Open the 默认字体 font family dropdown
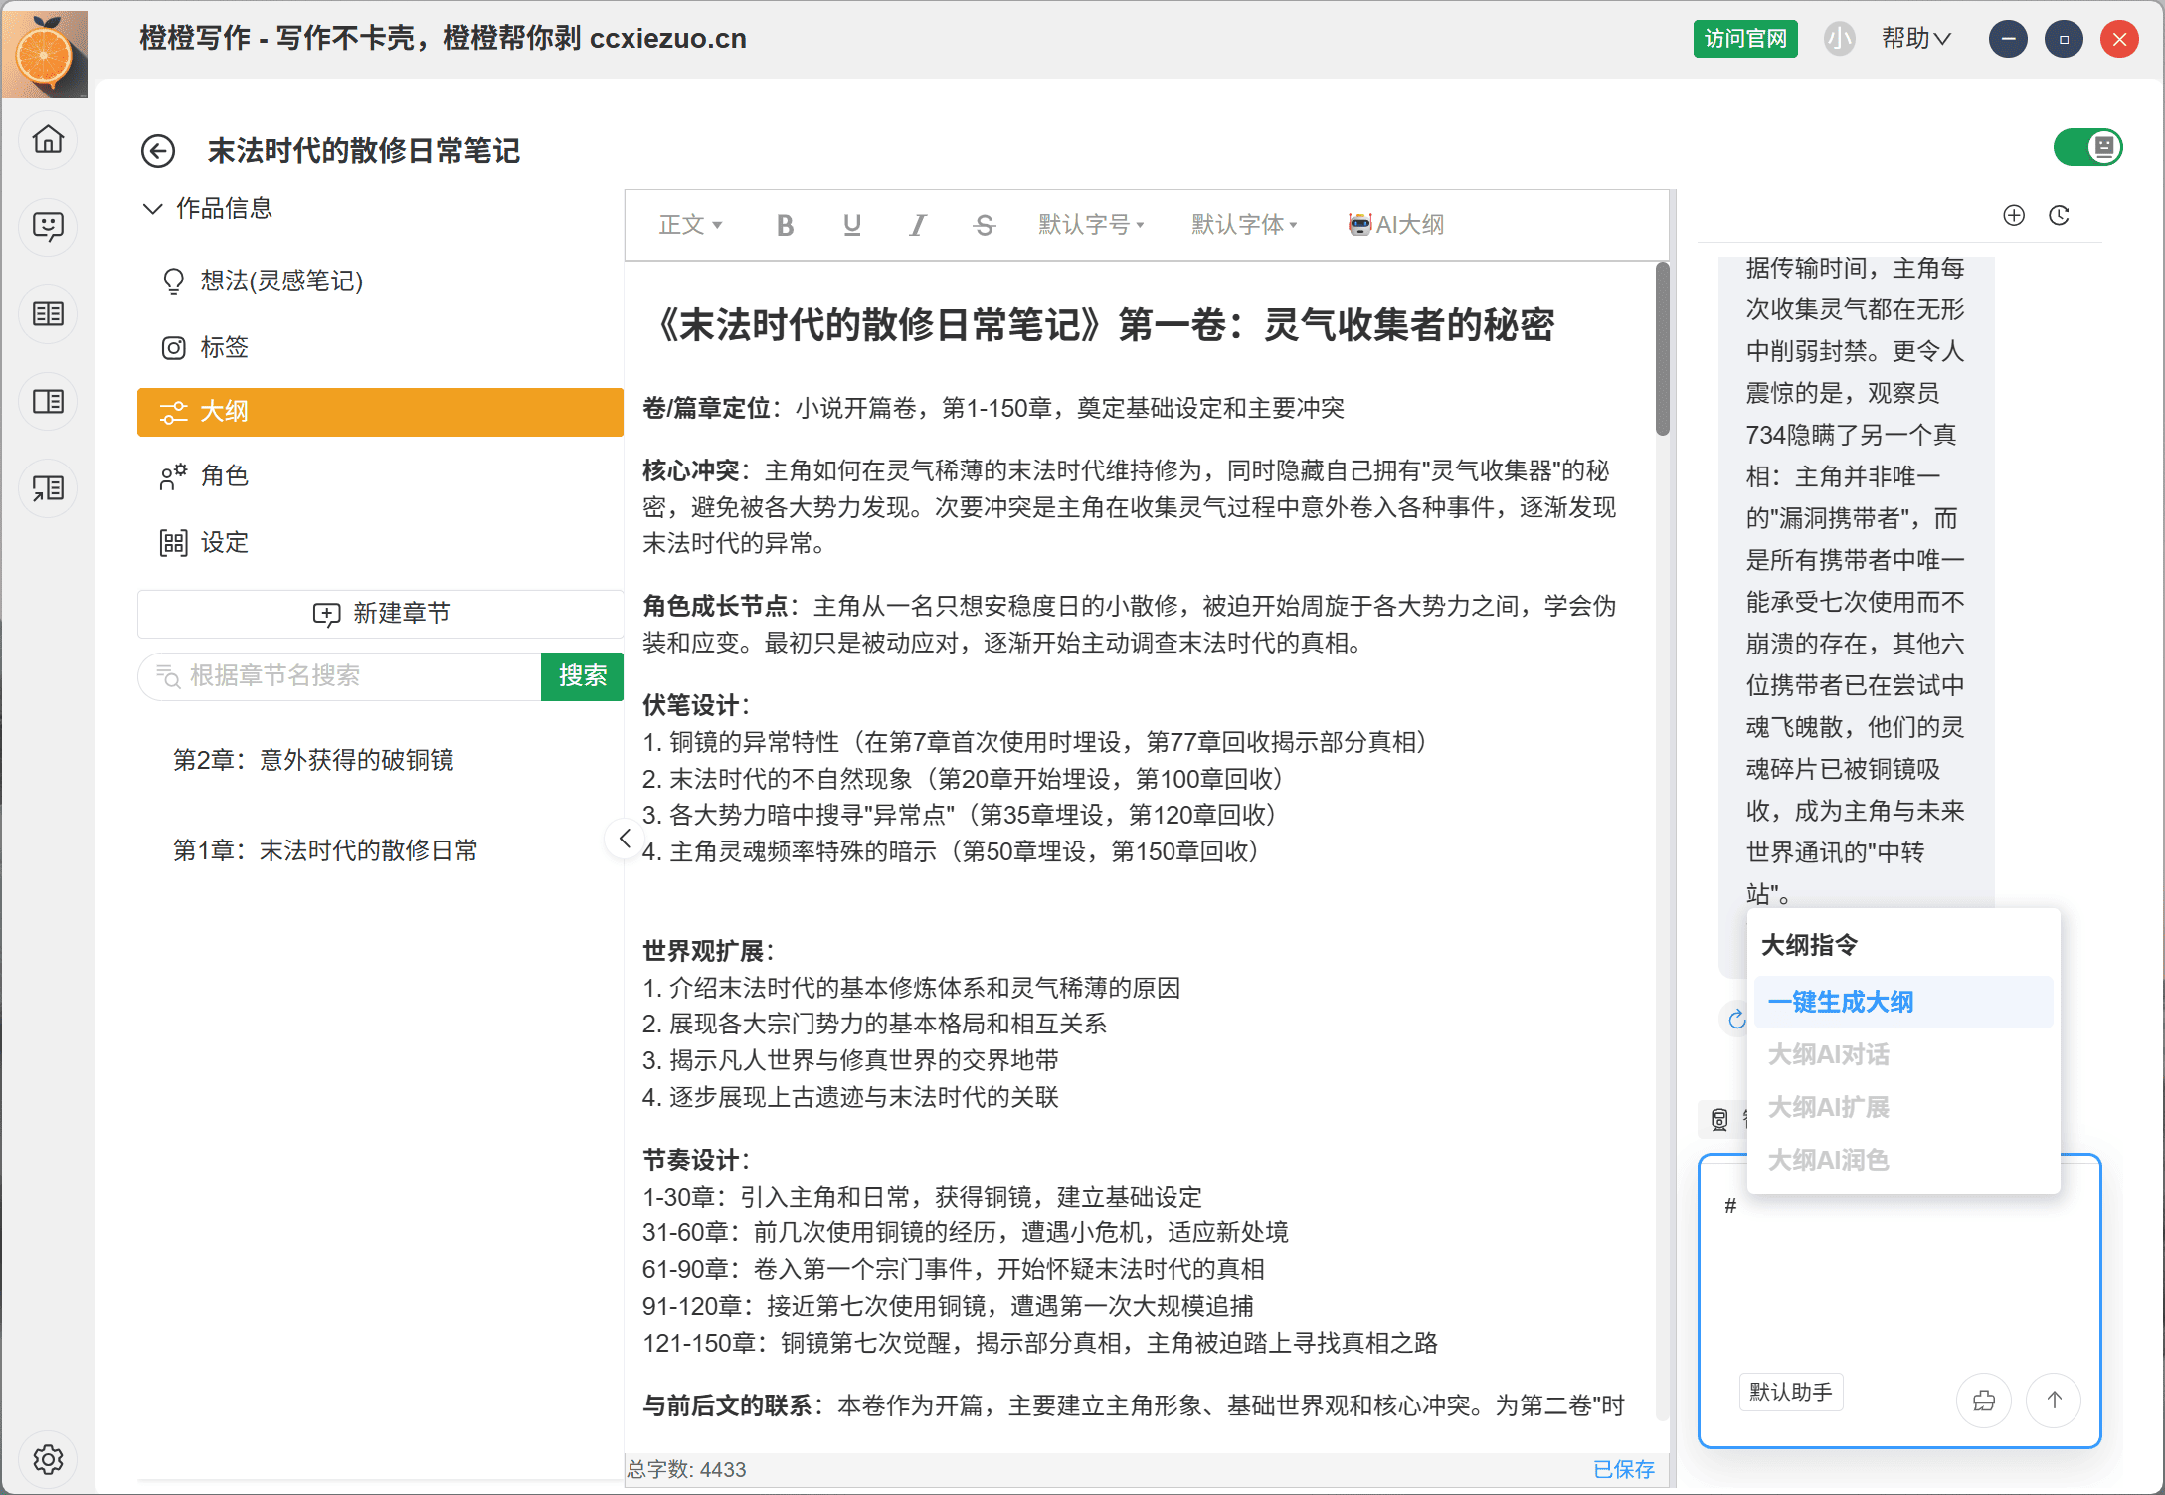This screenshot has height=1495, width=2165. pos(1244,225)
